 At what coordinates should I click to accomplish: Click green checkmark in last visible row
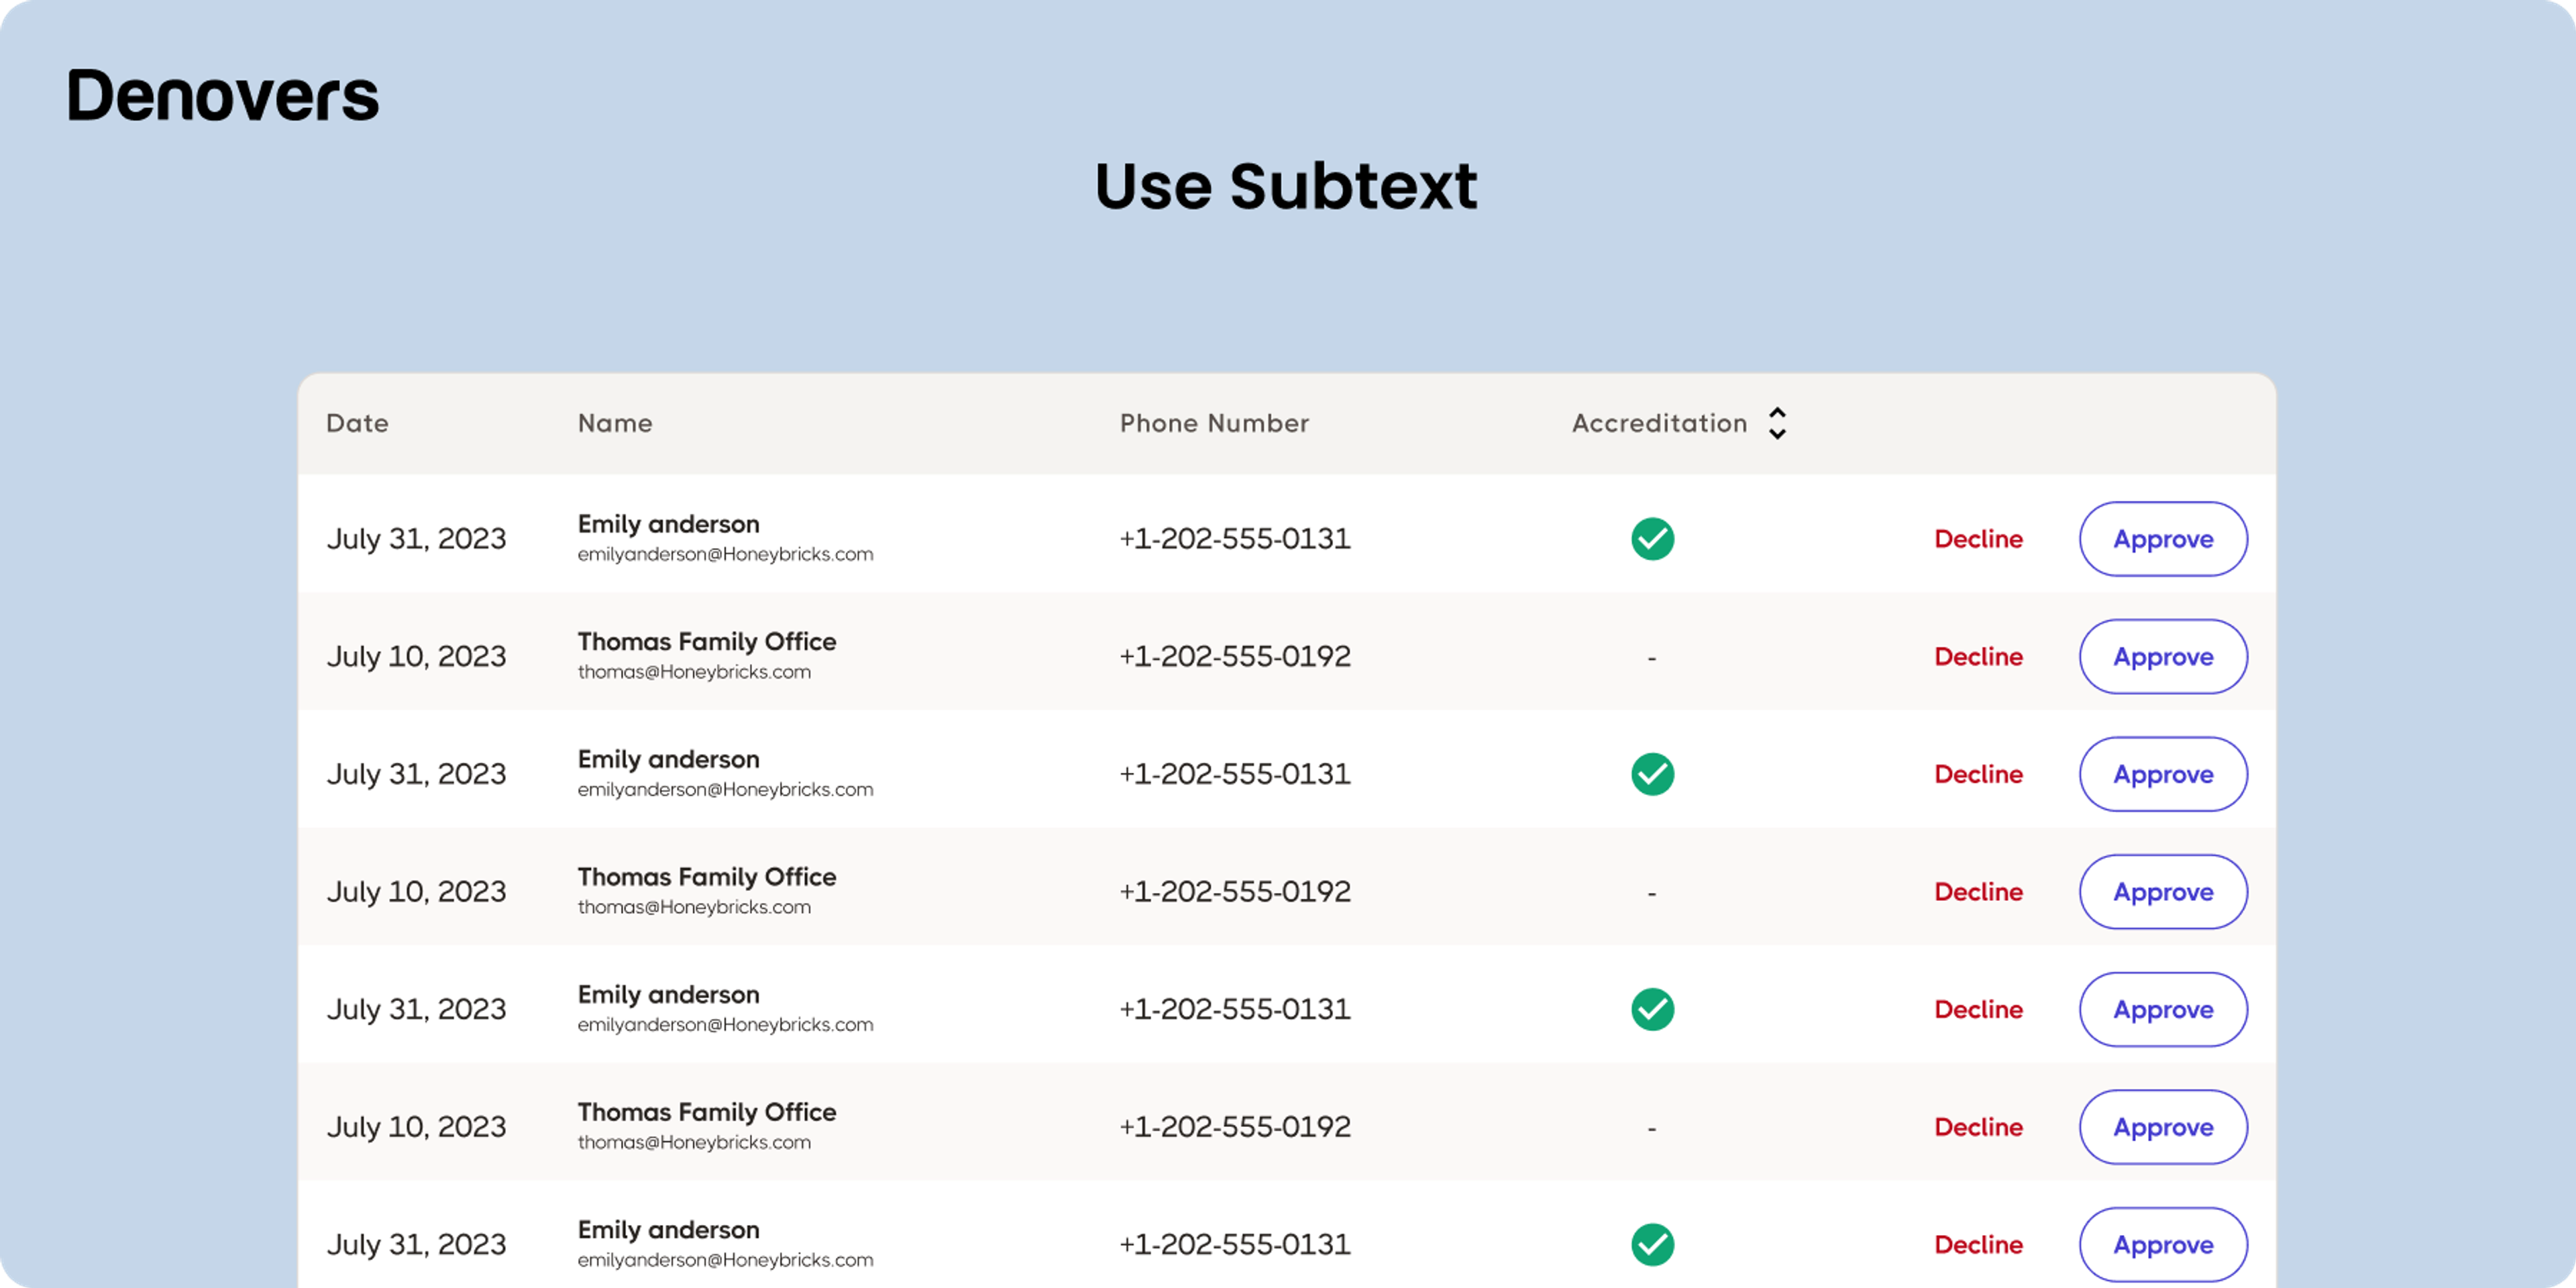point(1652,1244)
